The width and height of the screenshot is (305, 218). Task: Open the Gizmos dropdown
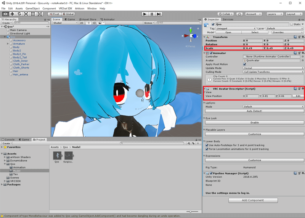[x=149, y=23]
